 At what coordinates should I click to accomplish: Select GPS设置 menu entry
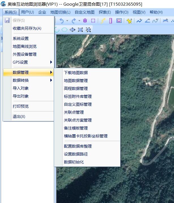pos(29,62)
